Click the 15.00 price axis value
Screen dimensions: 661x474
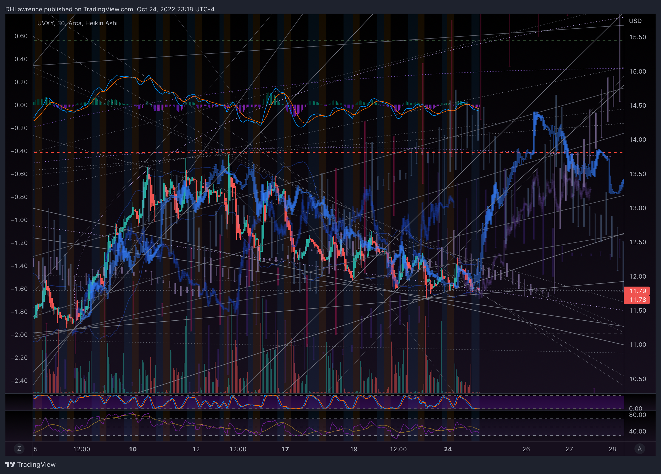[x=637, y=71]
